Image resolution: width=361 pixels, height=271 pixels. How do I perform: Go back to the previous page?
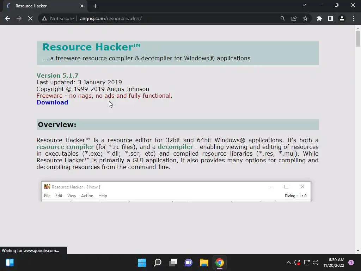(x=8, y=18)
